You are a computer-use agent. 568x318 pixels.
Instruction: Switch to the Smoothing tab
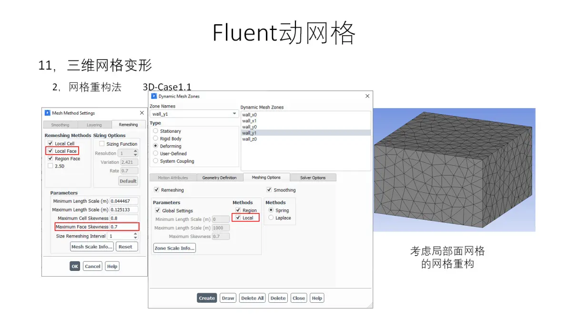pyautogui.click(x=60, y=125)
